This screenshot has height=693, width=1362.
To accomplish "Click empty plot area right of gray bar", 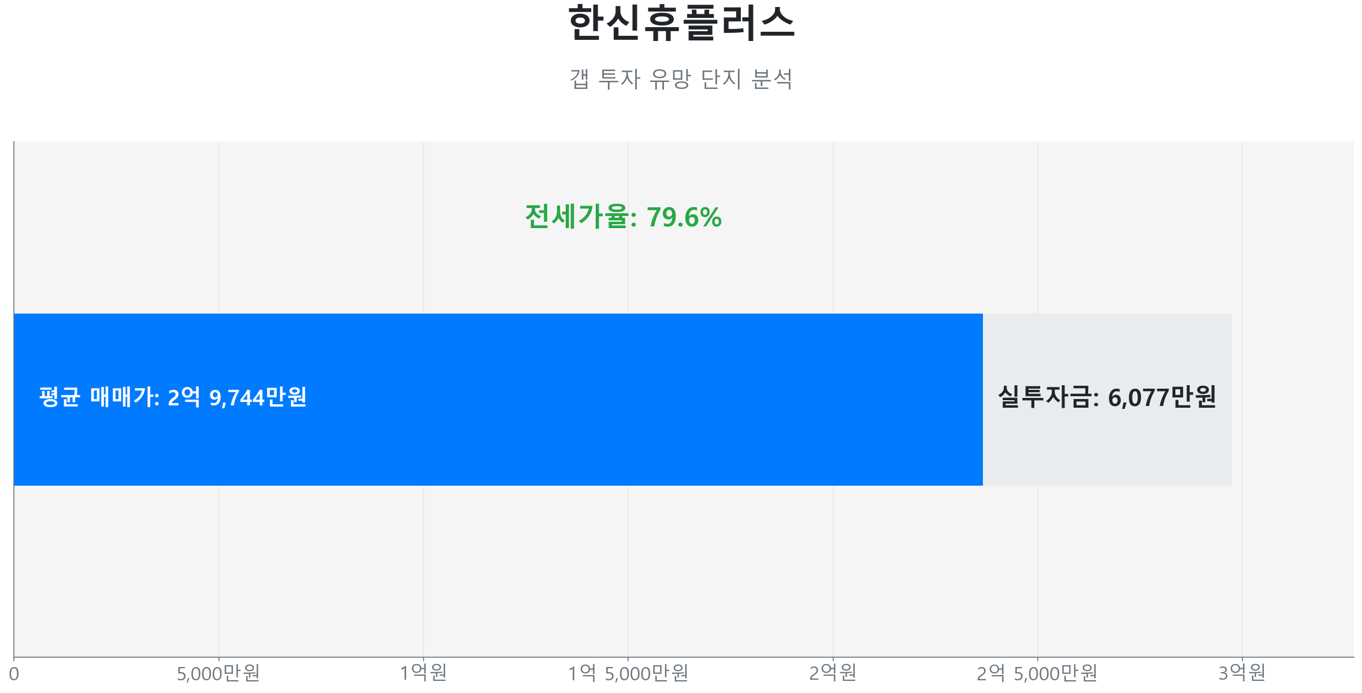I will pos(1294,400).
